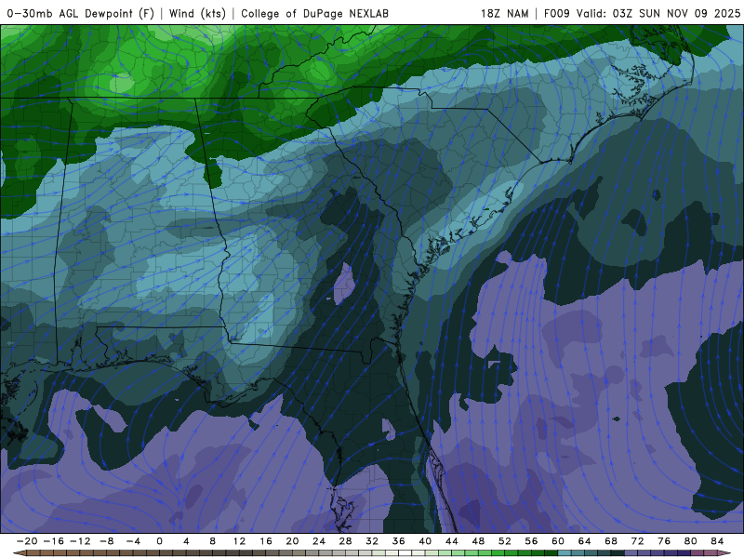The height and width of the screenshot is (558, 744).
Task: Click the '28' value on color scale
Action: [345, 541]
